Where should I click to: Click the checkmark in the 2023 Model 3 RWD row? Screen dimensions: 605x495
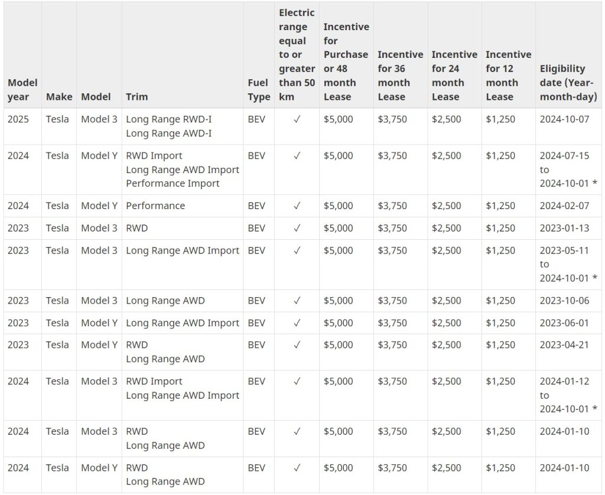coord(297,228)
